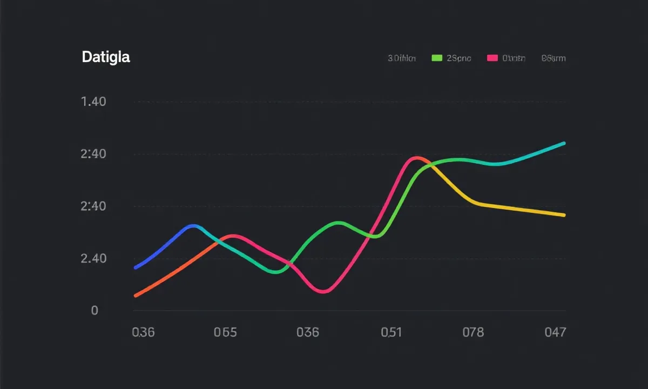The height and width of the screenshot is (389, 648).
Task: Click the 051 x-axis label
Action: pos(391,332)
